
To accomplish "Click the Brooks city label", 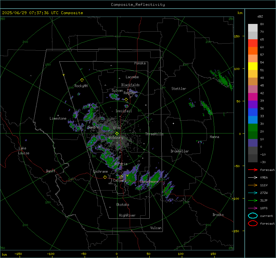I will point(218,215).
